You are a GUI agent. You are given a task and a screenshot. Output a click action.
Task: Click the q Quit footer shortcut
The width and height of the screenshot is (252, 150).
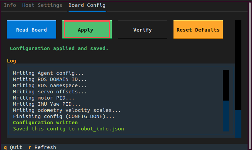(13, 147)
